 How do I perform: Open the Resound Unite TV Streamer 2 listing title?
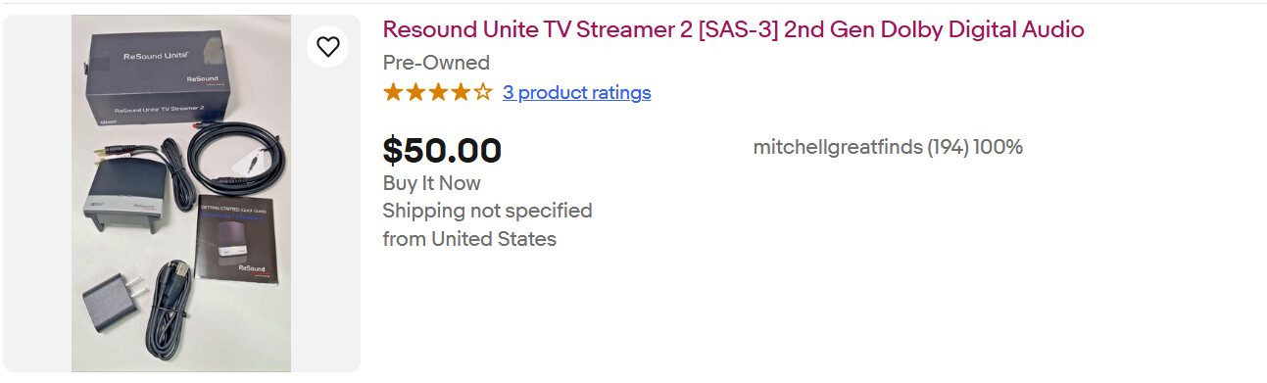(733, 29)
